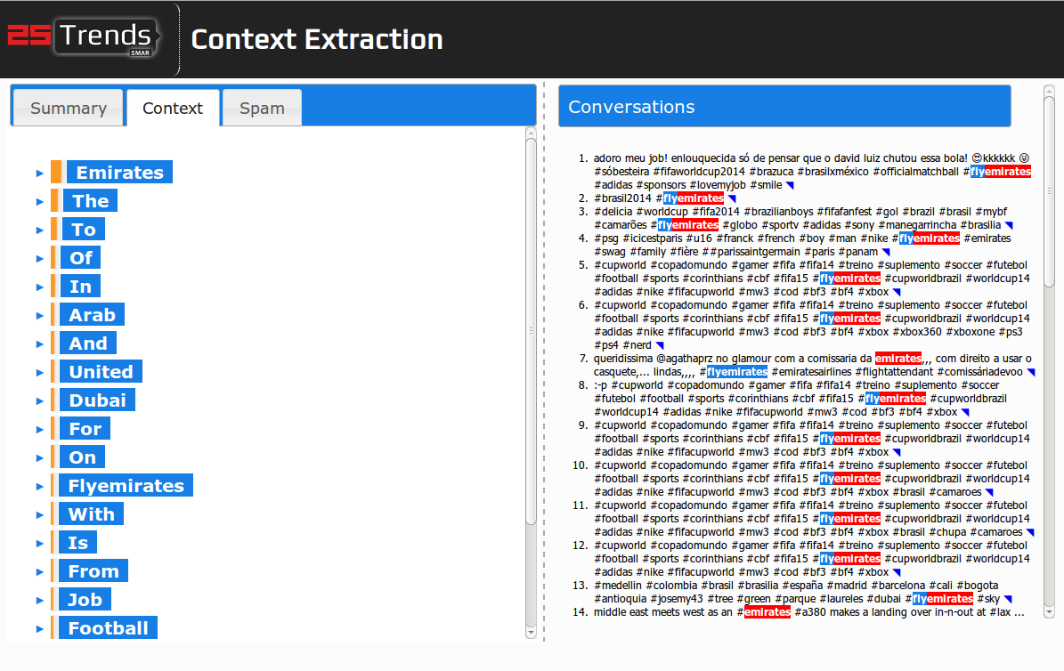Click orange marker beside The term

pyautogui.click(x=54, y=201)
